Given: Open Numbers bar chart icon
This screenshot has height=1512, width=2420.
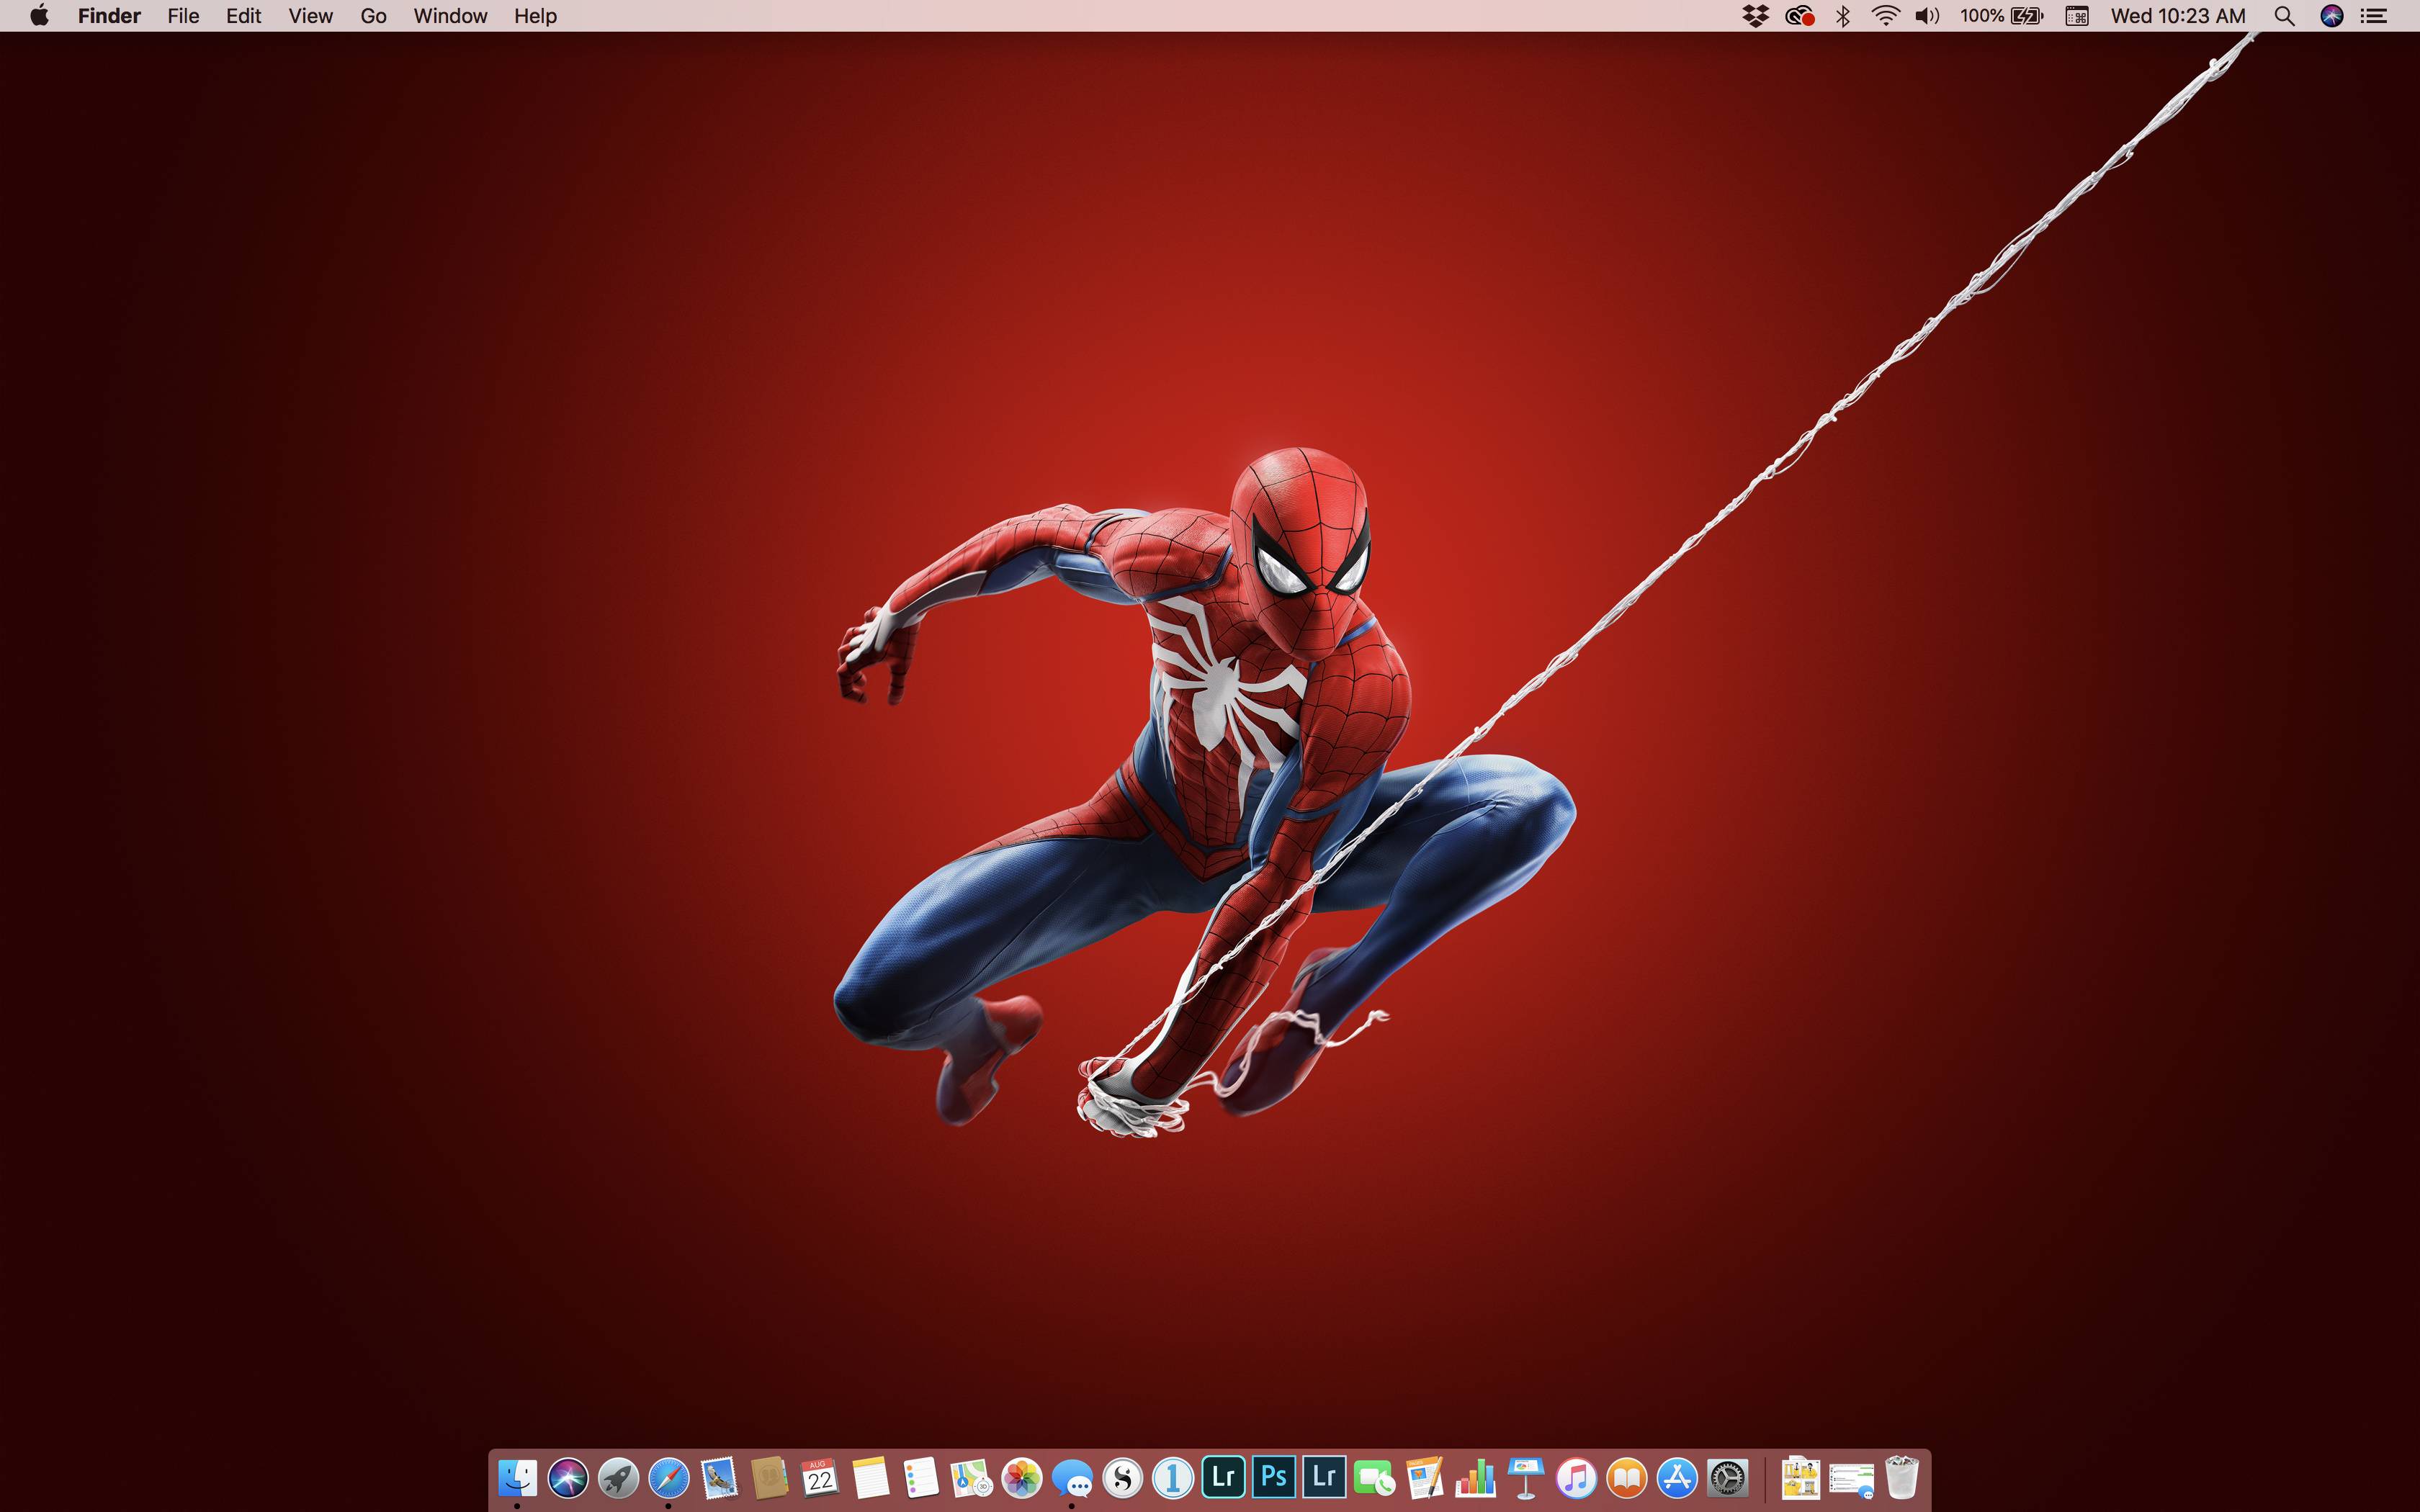Looking at the screenshot, I should (1476, 1477).
